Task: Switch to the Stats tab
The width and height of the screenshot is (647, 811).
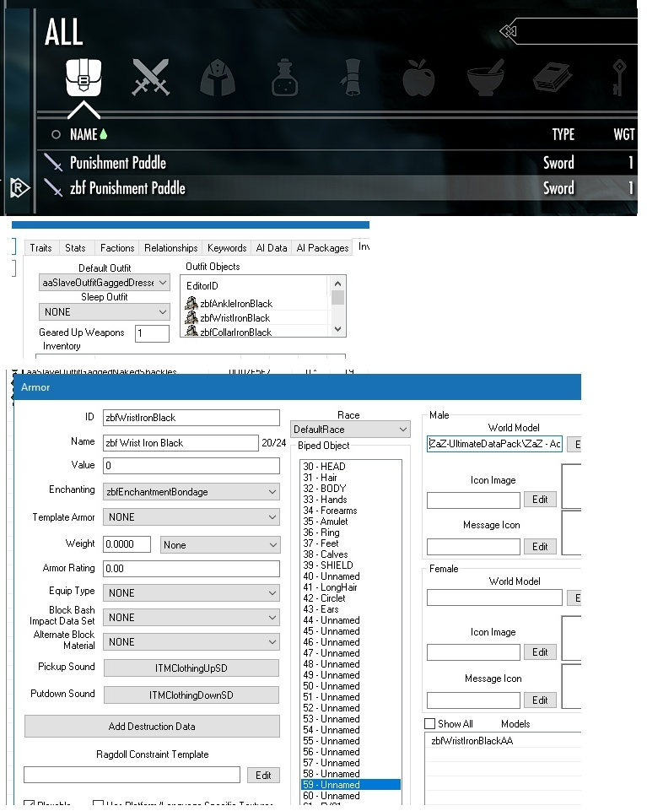Action: (x=76, y=248)
